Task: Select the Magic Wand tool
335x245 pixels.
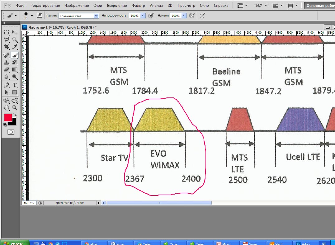Action: (x=15, y=40)
